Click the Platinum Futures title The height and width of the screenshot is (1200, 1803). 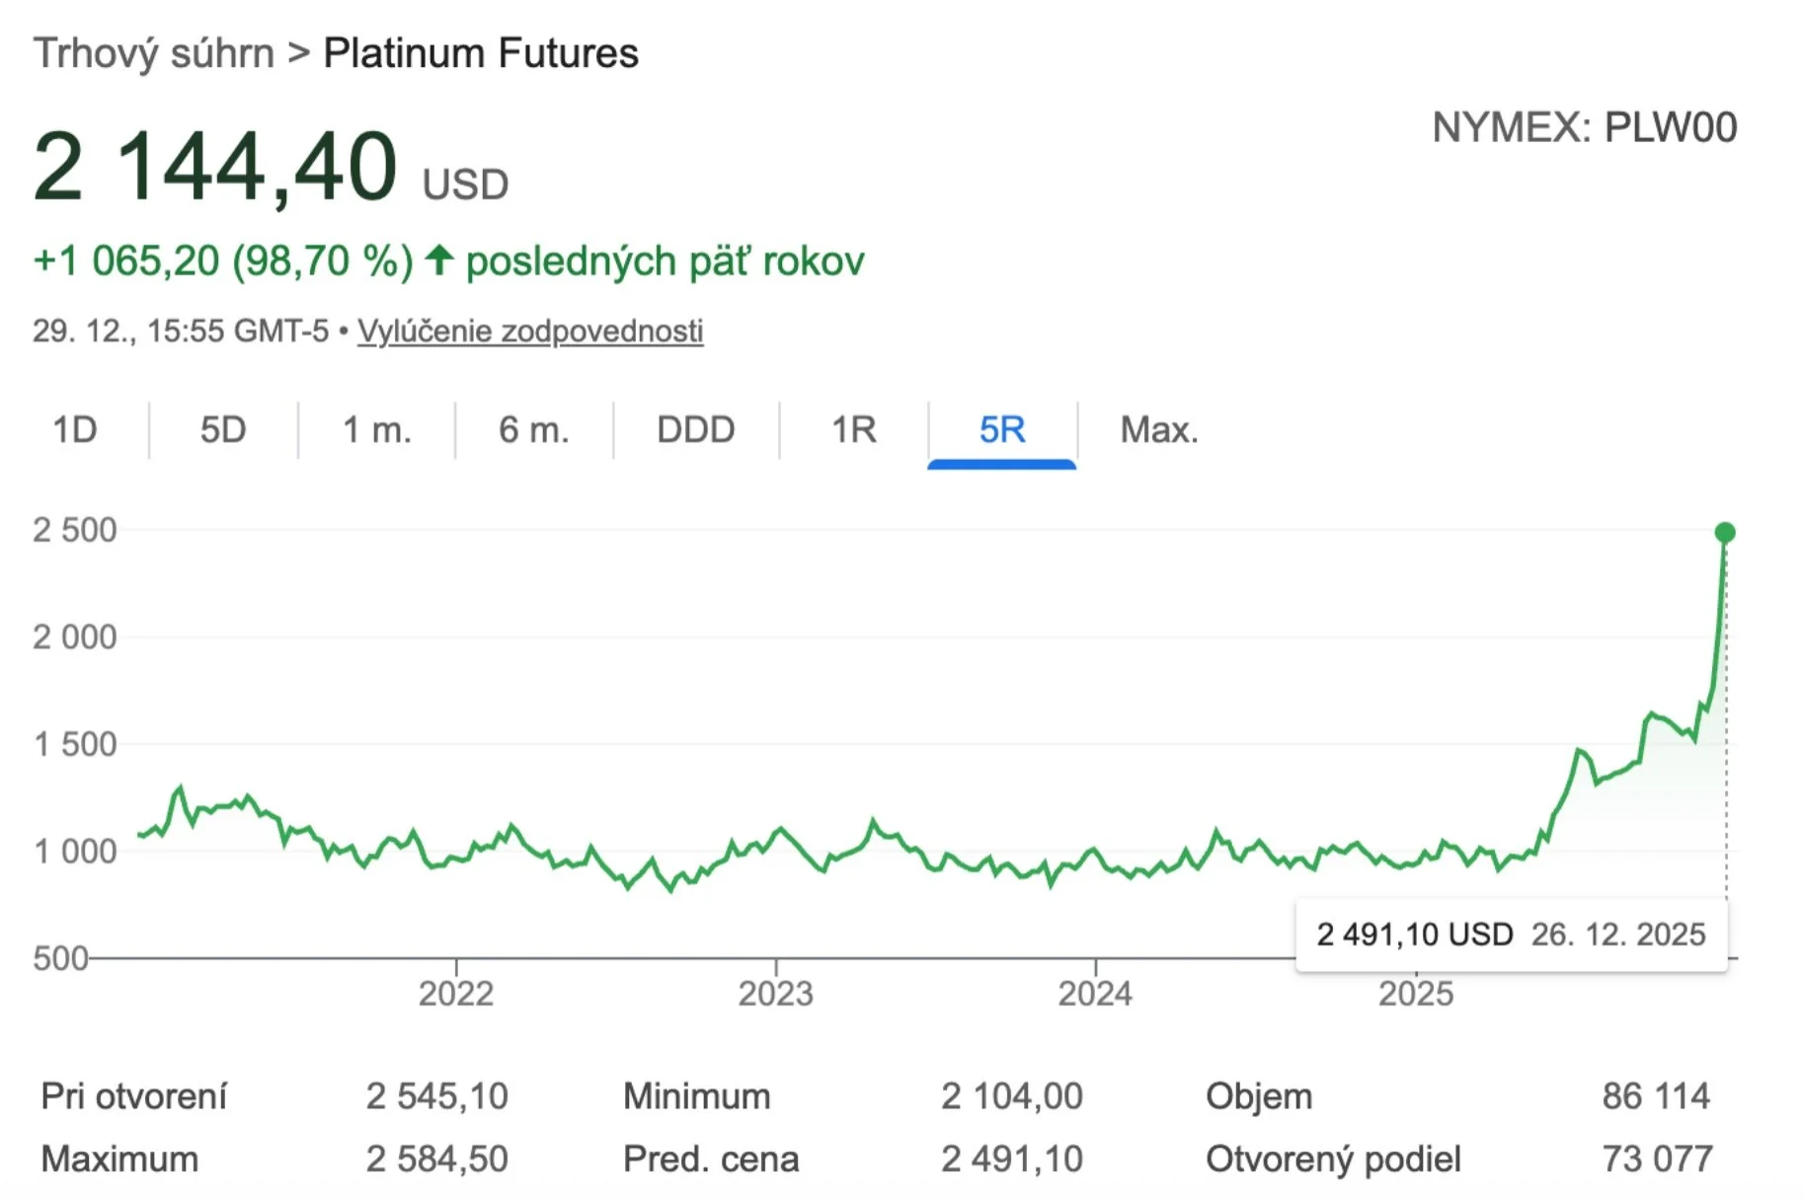[x=481, y=53]
